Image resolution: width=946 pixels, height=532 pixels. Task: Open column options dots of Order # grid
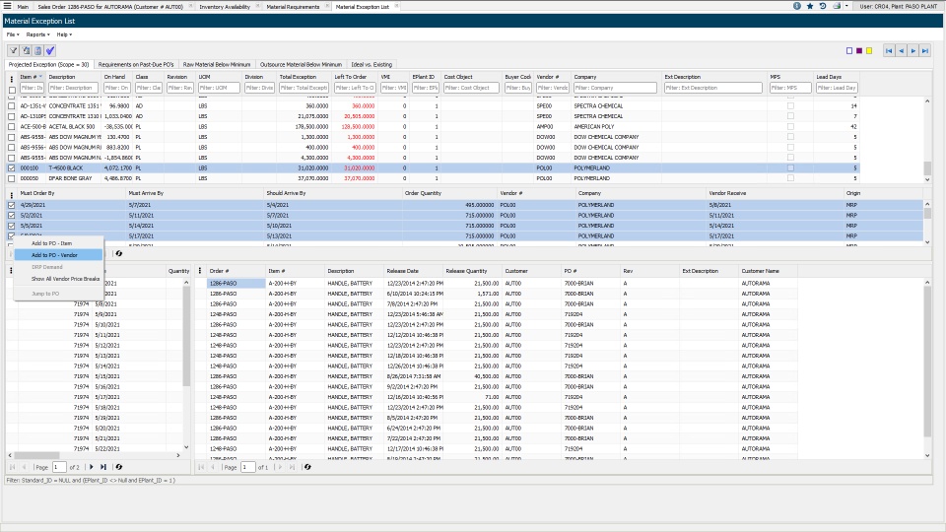200,271
